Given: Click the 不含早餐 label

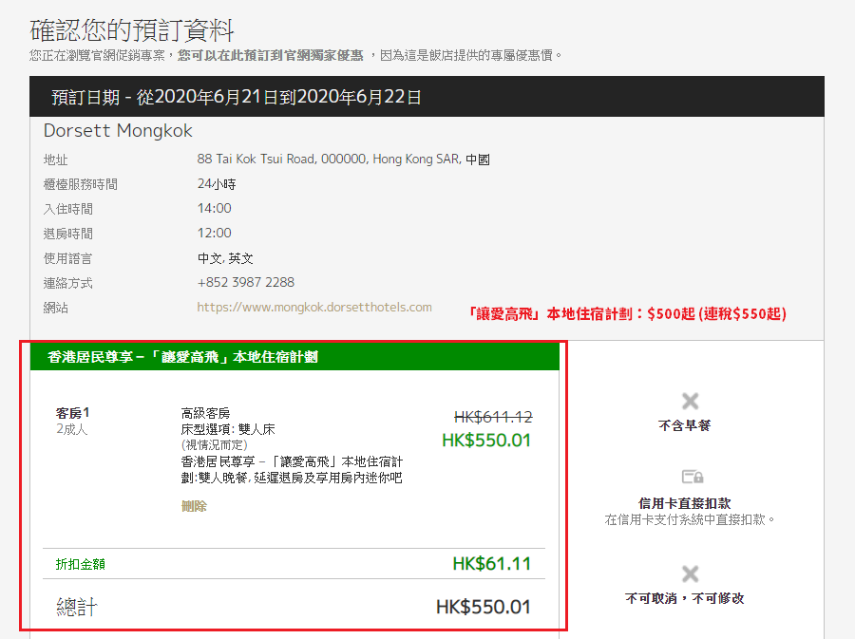Looking at the screenshot, I should (684, 425).
